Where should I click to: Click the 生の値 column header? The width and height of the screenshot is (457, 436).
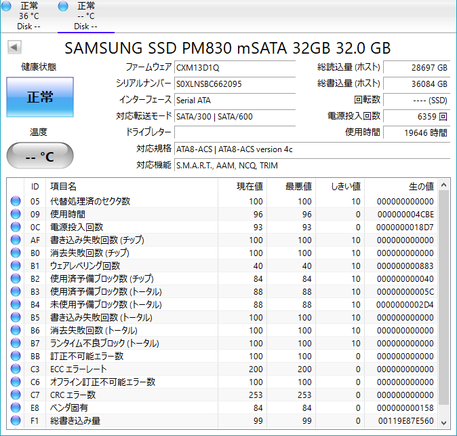click(401, 187)
